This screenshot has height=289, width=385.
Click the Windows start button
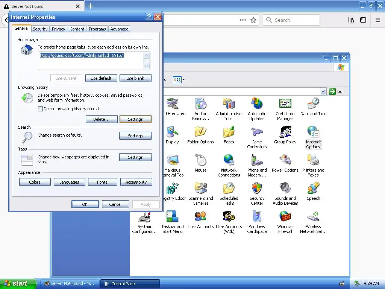[x=18, y=283]
